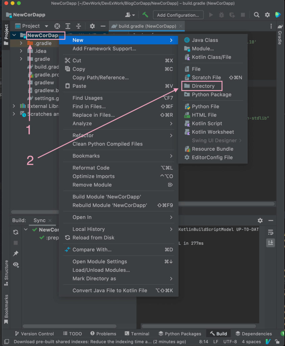Viewport: 285px width, 346px height.
Task: Hide the Project panel with minus icon
Action: pos(103,26)
